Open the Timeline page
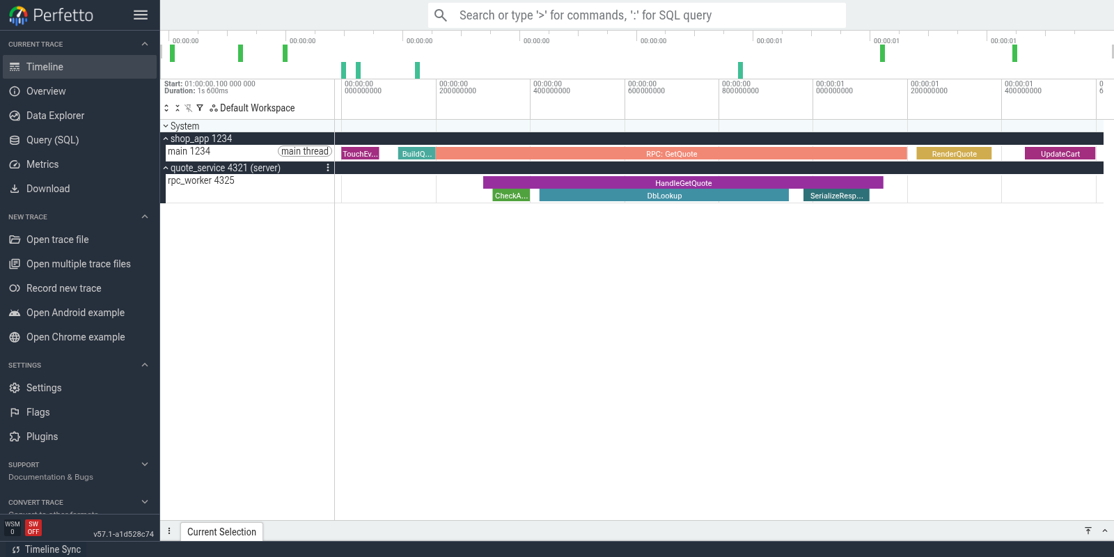This screenshot has width=1114, height=557. pyautogui.click(x=79, y=67)
